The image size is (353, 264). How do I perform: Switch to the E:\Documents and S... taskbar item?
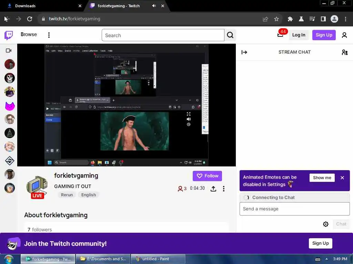103,259
